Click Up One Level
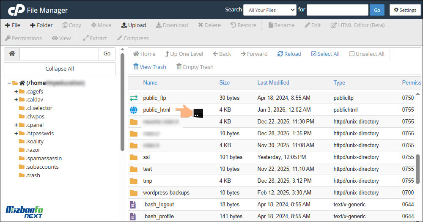Image resolution: width=423 pixels, height=222 pixels. point(184,54)
